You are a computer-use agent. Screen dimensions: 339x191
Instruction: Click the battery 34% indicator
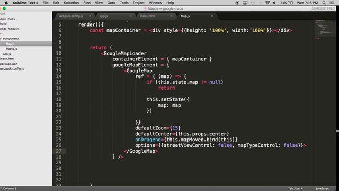pyautogui.click(x=287, y=3)
